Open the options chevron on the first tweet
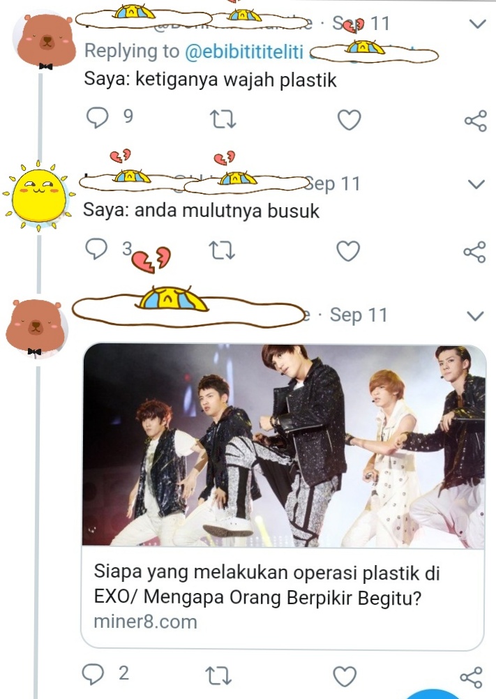The width and height of the screenshot is (496, 699). click(x=477, y=24)
